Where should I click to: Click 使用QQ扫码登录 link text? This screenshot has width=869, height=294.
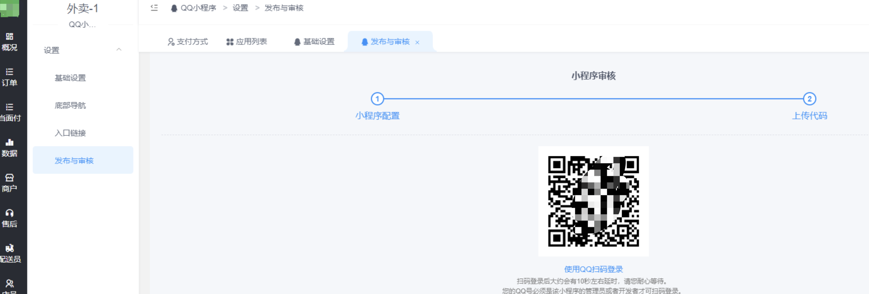click(x=593, y=269)
